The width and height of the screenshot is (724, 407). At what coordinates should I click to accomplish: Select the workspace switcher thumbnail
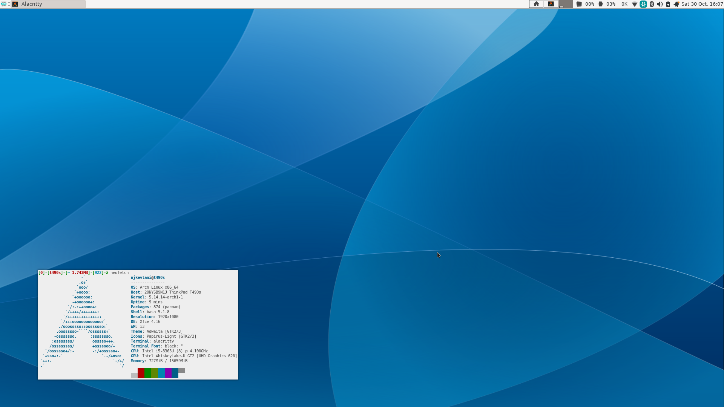point(566,4)
